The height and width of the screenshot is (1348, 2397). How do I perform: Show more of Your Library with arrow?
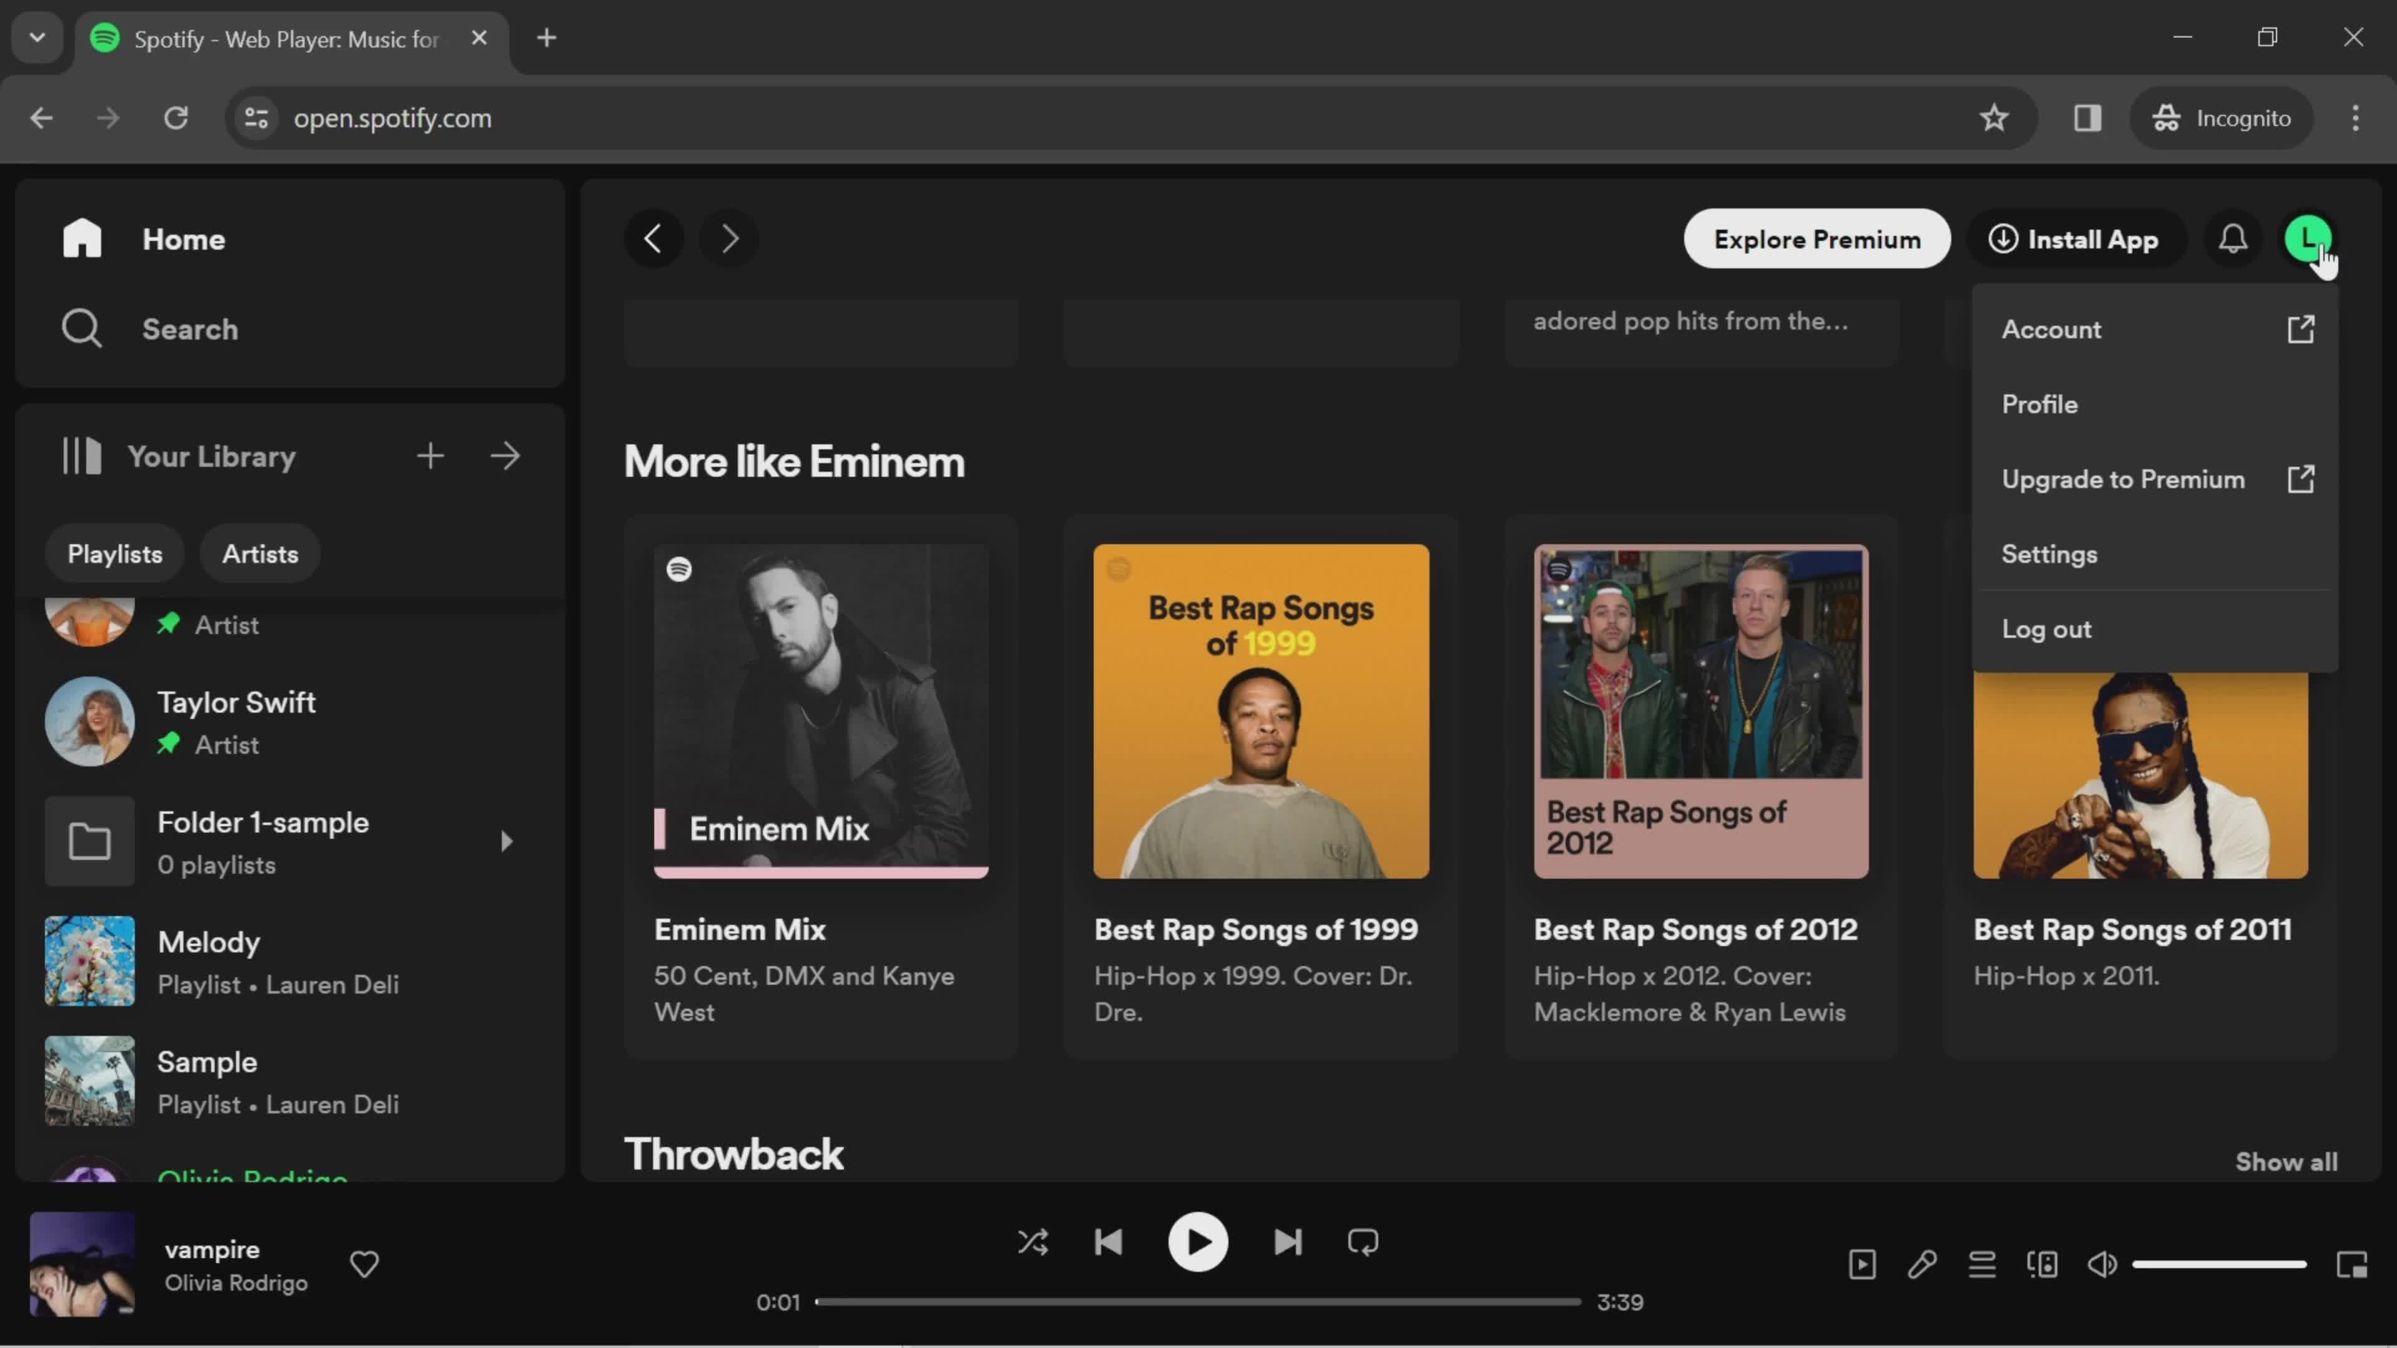click(x=505, y=456)
